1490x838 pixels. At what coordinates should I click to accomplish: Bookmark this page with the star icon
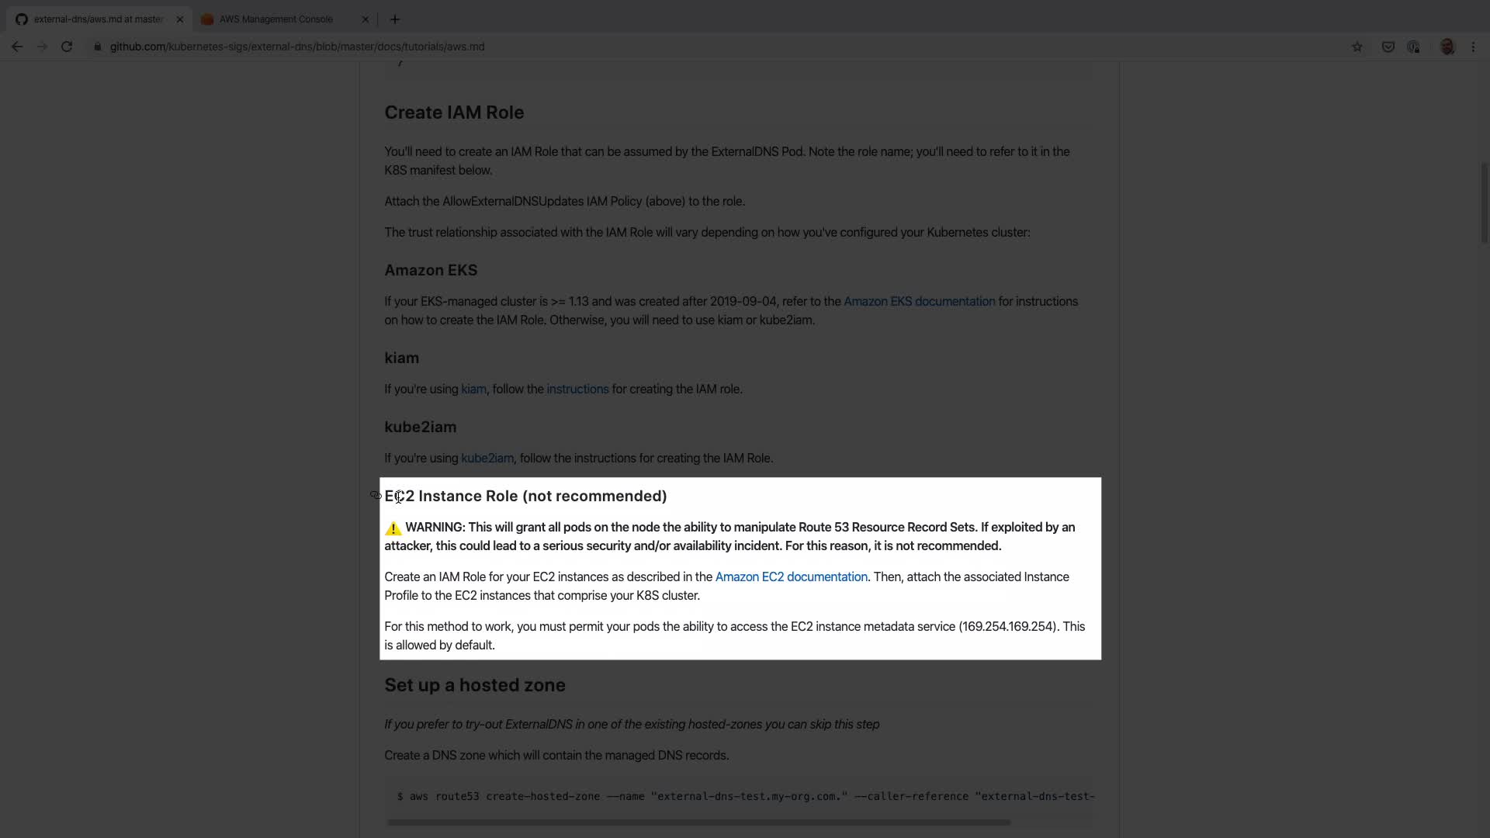(1357, 47)
